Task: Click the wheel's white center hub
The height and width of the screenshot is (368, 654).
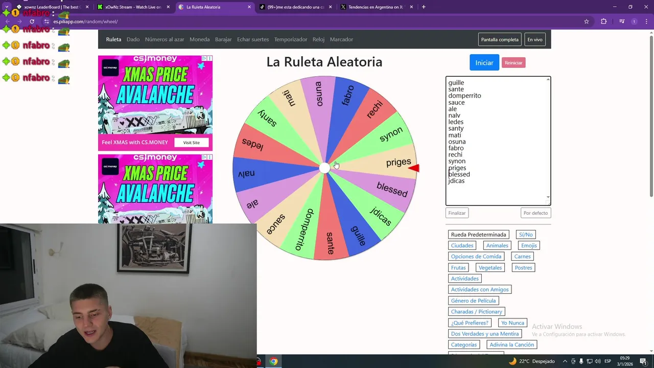Action: pos(324,168)
